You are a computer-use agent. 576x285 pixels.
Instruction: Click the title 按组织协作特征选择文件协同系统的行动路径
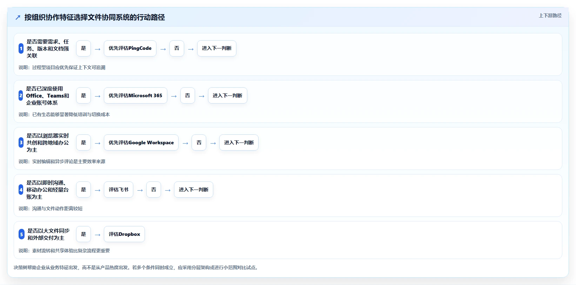(x=95, y=17)
